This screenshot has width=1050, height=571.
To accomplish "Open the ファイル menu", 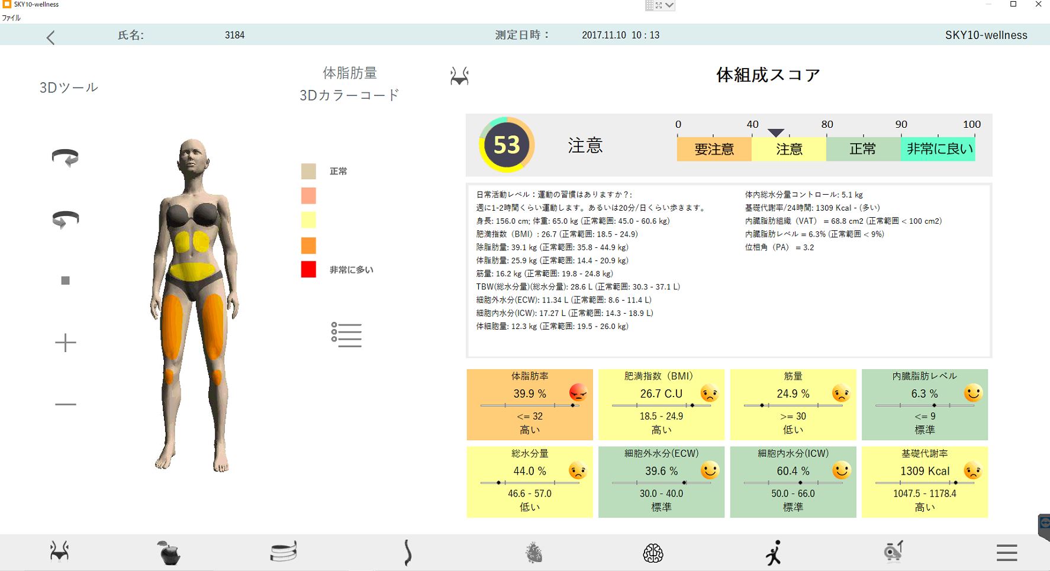I will pyautogui.click(x=10, y=18).
